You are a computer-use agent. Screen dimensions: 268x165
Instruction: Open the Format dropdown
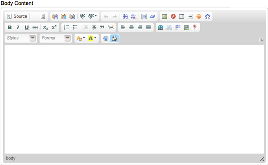pos(56,38)
